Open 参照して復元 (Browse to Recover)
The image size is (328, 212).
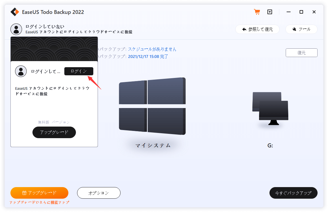click(x=257, y=29)
